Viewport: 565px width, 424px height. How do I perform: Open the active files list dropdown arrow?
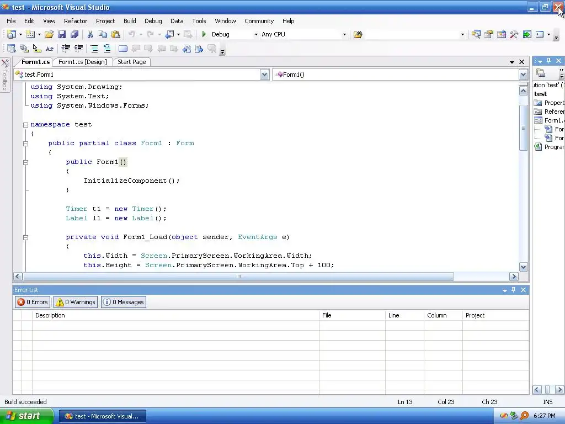[x=511, y=62]
